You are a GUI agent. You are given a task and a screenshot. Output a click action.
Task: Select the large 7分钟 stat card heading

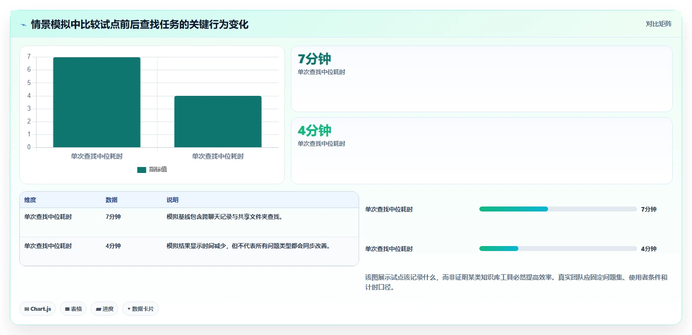[x=315, y=59]
